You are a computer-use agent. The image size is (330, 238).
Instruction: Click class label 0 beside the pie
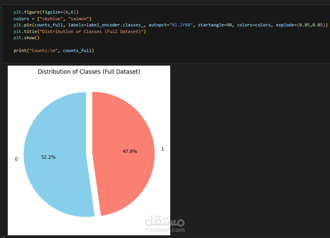coord(16,159)
